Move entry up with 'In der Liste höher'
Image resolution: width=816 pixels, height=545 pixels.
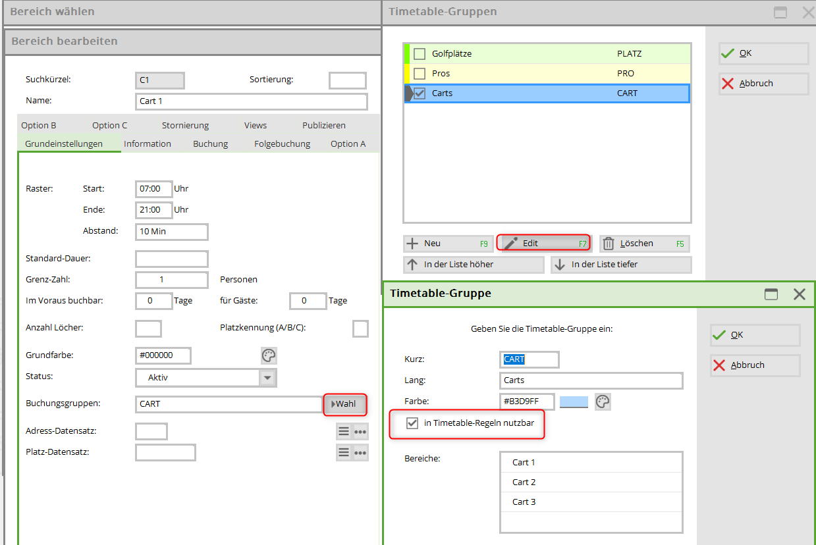point(474,265)
